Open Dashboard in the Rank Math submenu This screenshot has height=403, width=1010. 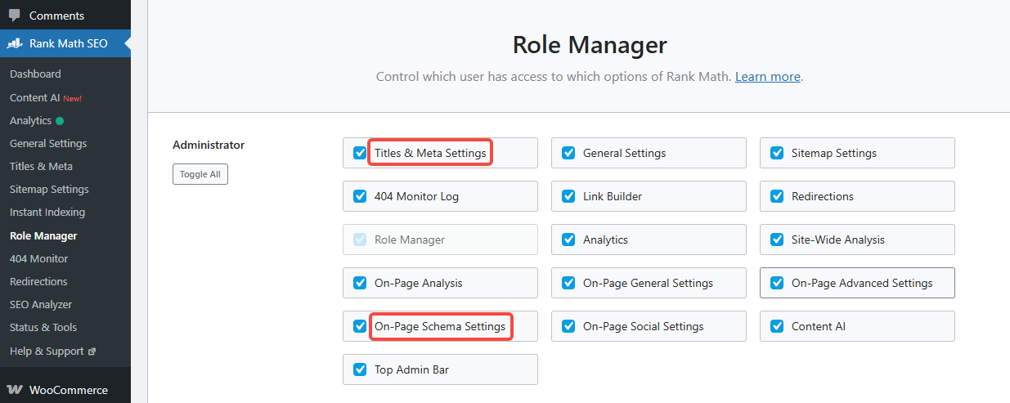tap(35, 74)
